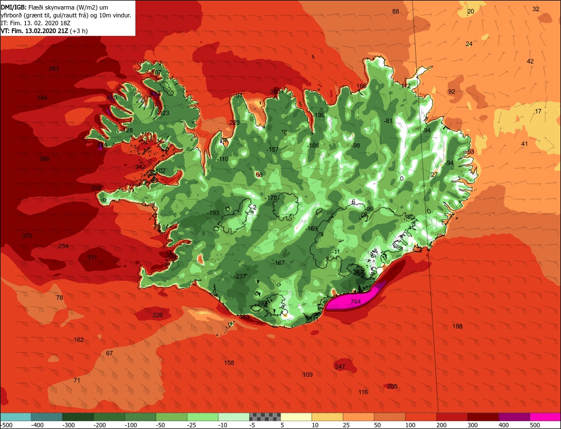Viewport: 561px width, 429px height.
Task: Click the 42 flux value
Action: coord(530,61)
